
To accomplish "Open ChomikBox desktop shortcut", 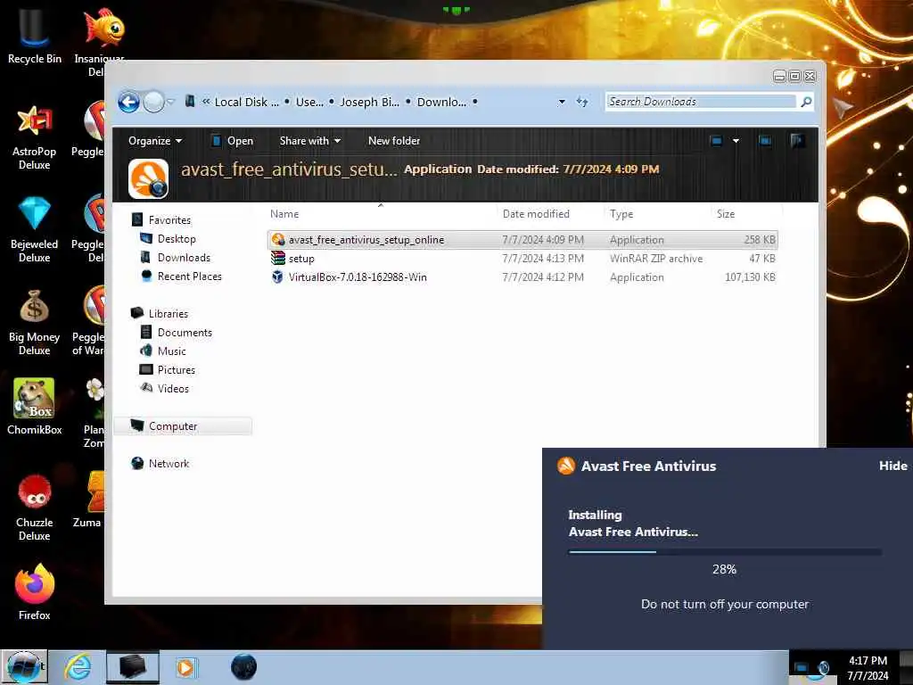I will [34, 407].
